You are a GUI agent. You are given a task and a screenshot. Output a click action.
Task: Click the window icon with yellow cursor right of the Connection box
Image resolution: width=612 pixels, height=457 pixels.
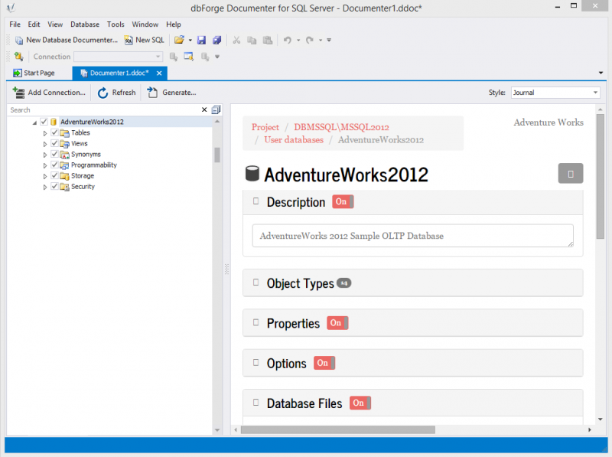point(189,57)
